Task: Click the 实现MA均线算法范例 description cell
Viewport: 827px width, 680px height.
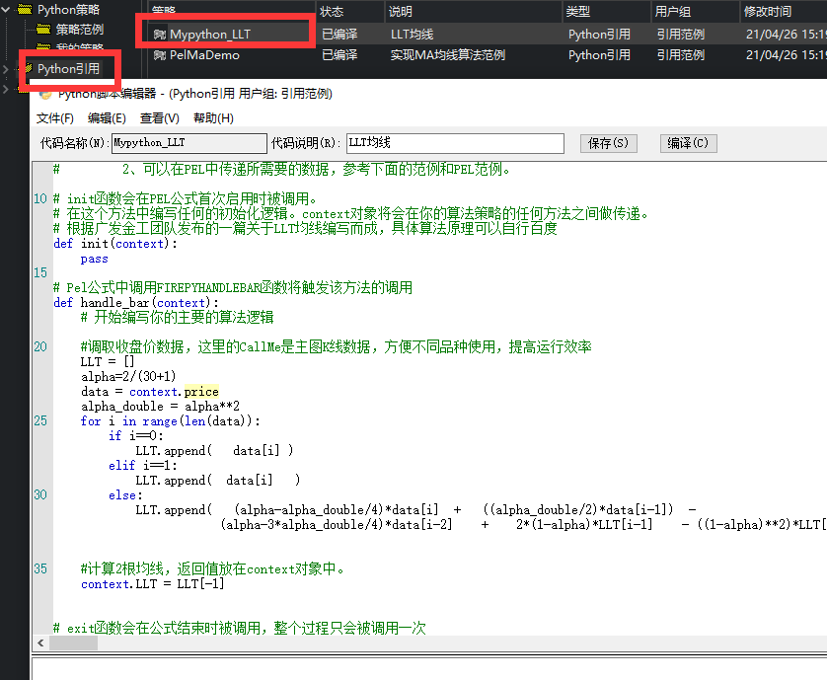Action: (x=448, y=55)
